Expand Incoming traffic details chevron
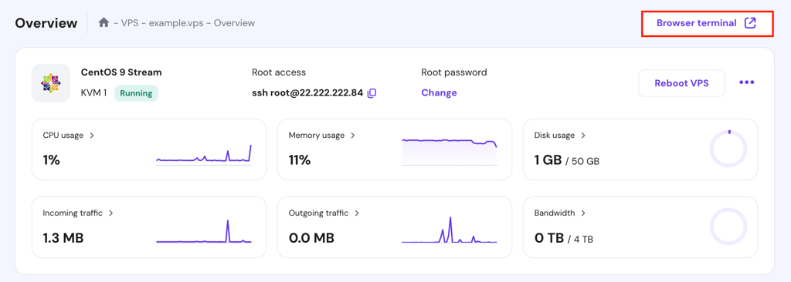Image resolution: width=791 pixels, height=282 pixels. pos(110,213)
